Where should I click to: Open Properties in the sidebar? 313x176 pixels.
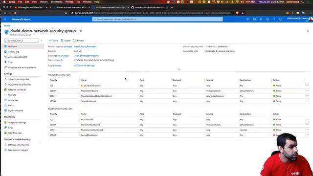[x=13, y=100]
